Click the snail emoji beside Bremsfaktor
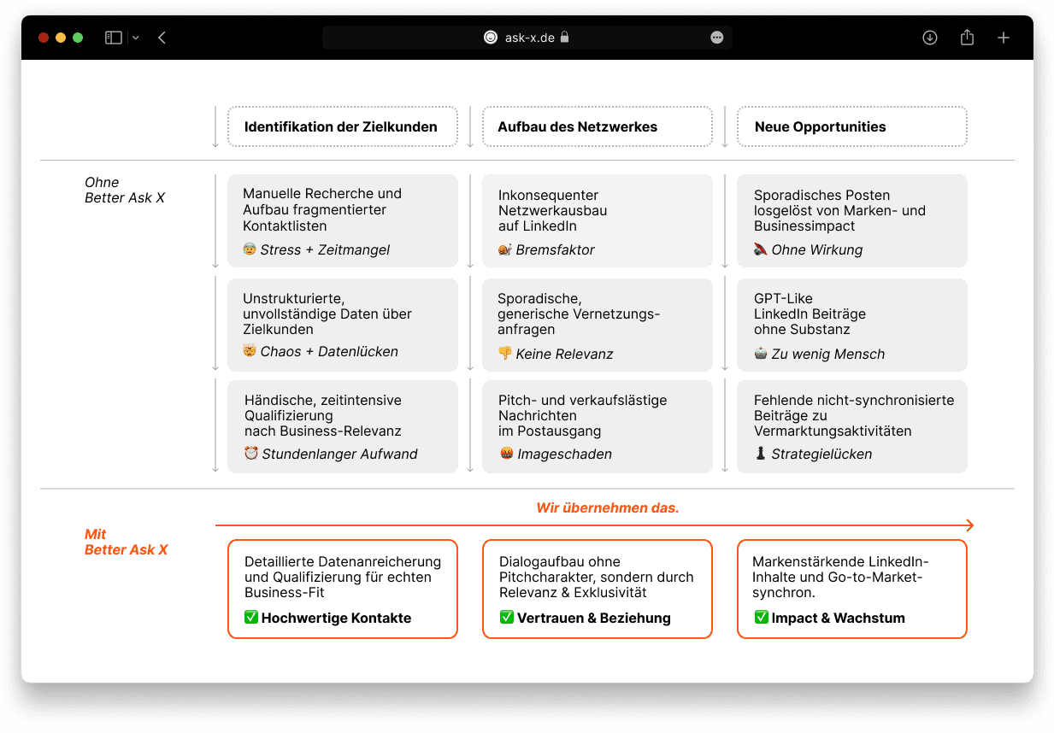 pos(504,249)
